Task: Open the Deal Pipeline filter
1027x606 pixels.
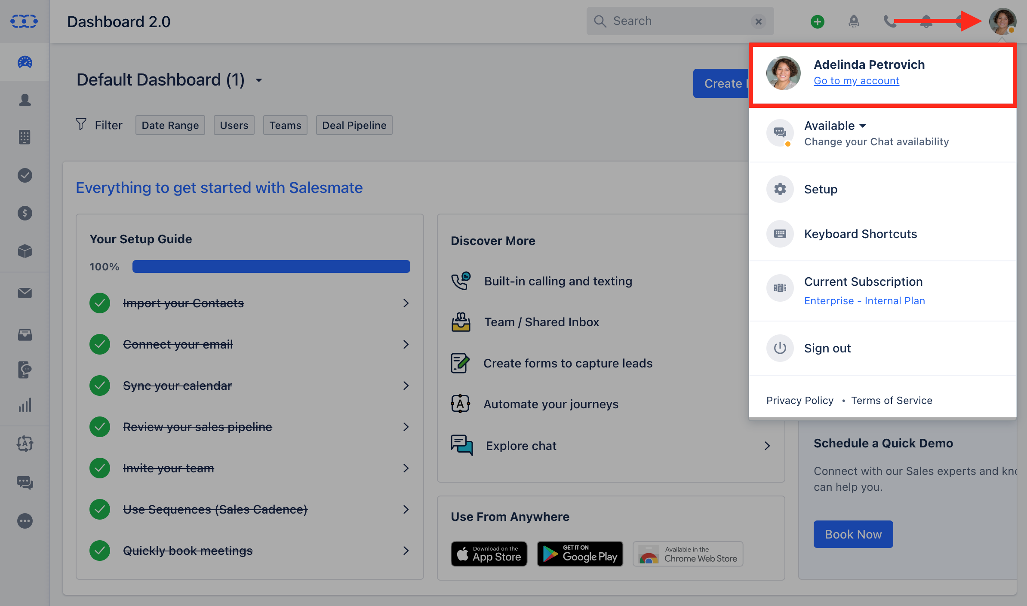Action: [x=354, y=125]
